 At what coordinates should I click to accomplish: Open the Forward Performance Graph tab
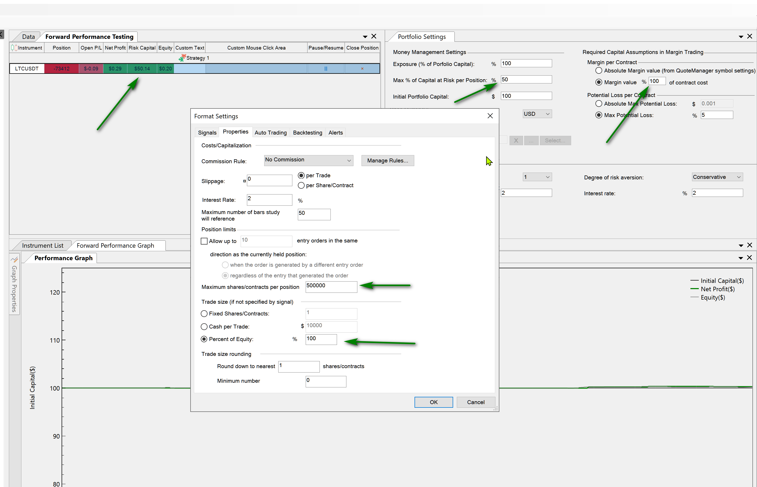(x=115, y=246)
